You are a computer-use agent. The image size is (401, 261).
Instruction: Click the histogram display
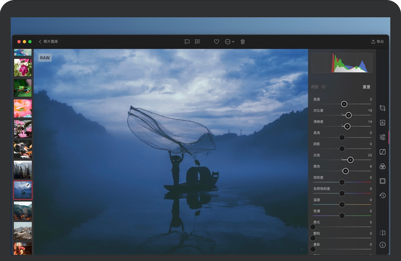tap(342, 63)
